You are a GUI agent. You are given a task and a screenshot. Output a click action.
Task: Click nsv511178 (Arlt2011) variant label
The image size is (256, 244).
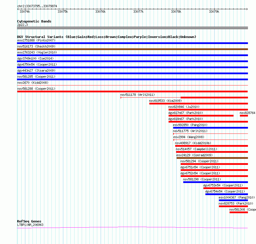[137, 95]
